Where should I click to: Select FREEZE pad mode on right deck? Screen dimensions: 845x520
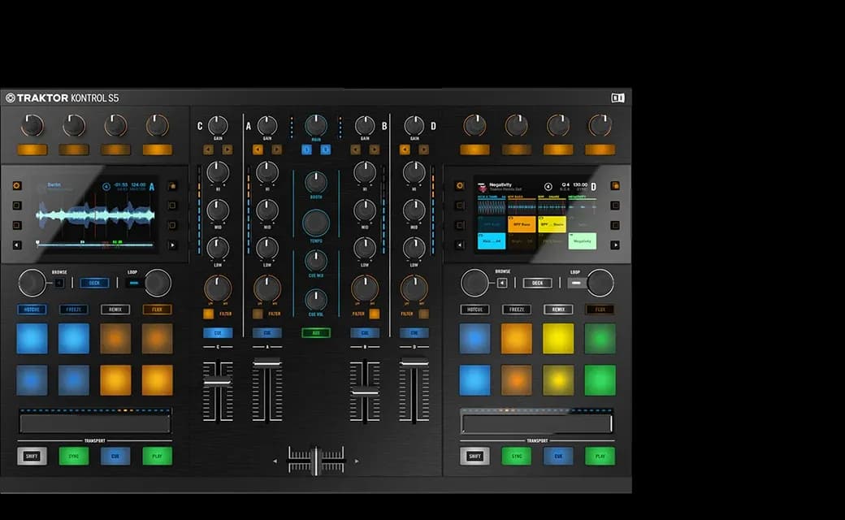pyautogui.click(x=517, y=310)
